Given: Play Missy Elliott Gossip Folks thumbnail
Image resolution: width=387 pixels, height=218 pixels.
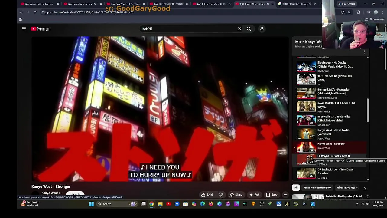Looking at the screenshot, I should click(306, 121).
